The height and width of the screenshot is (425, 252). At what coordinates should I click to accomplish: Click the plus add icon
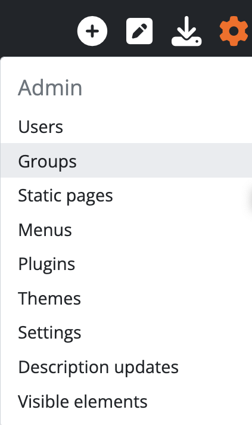coord(92,31)
